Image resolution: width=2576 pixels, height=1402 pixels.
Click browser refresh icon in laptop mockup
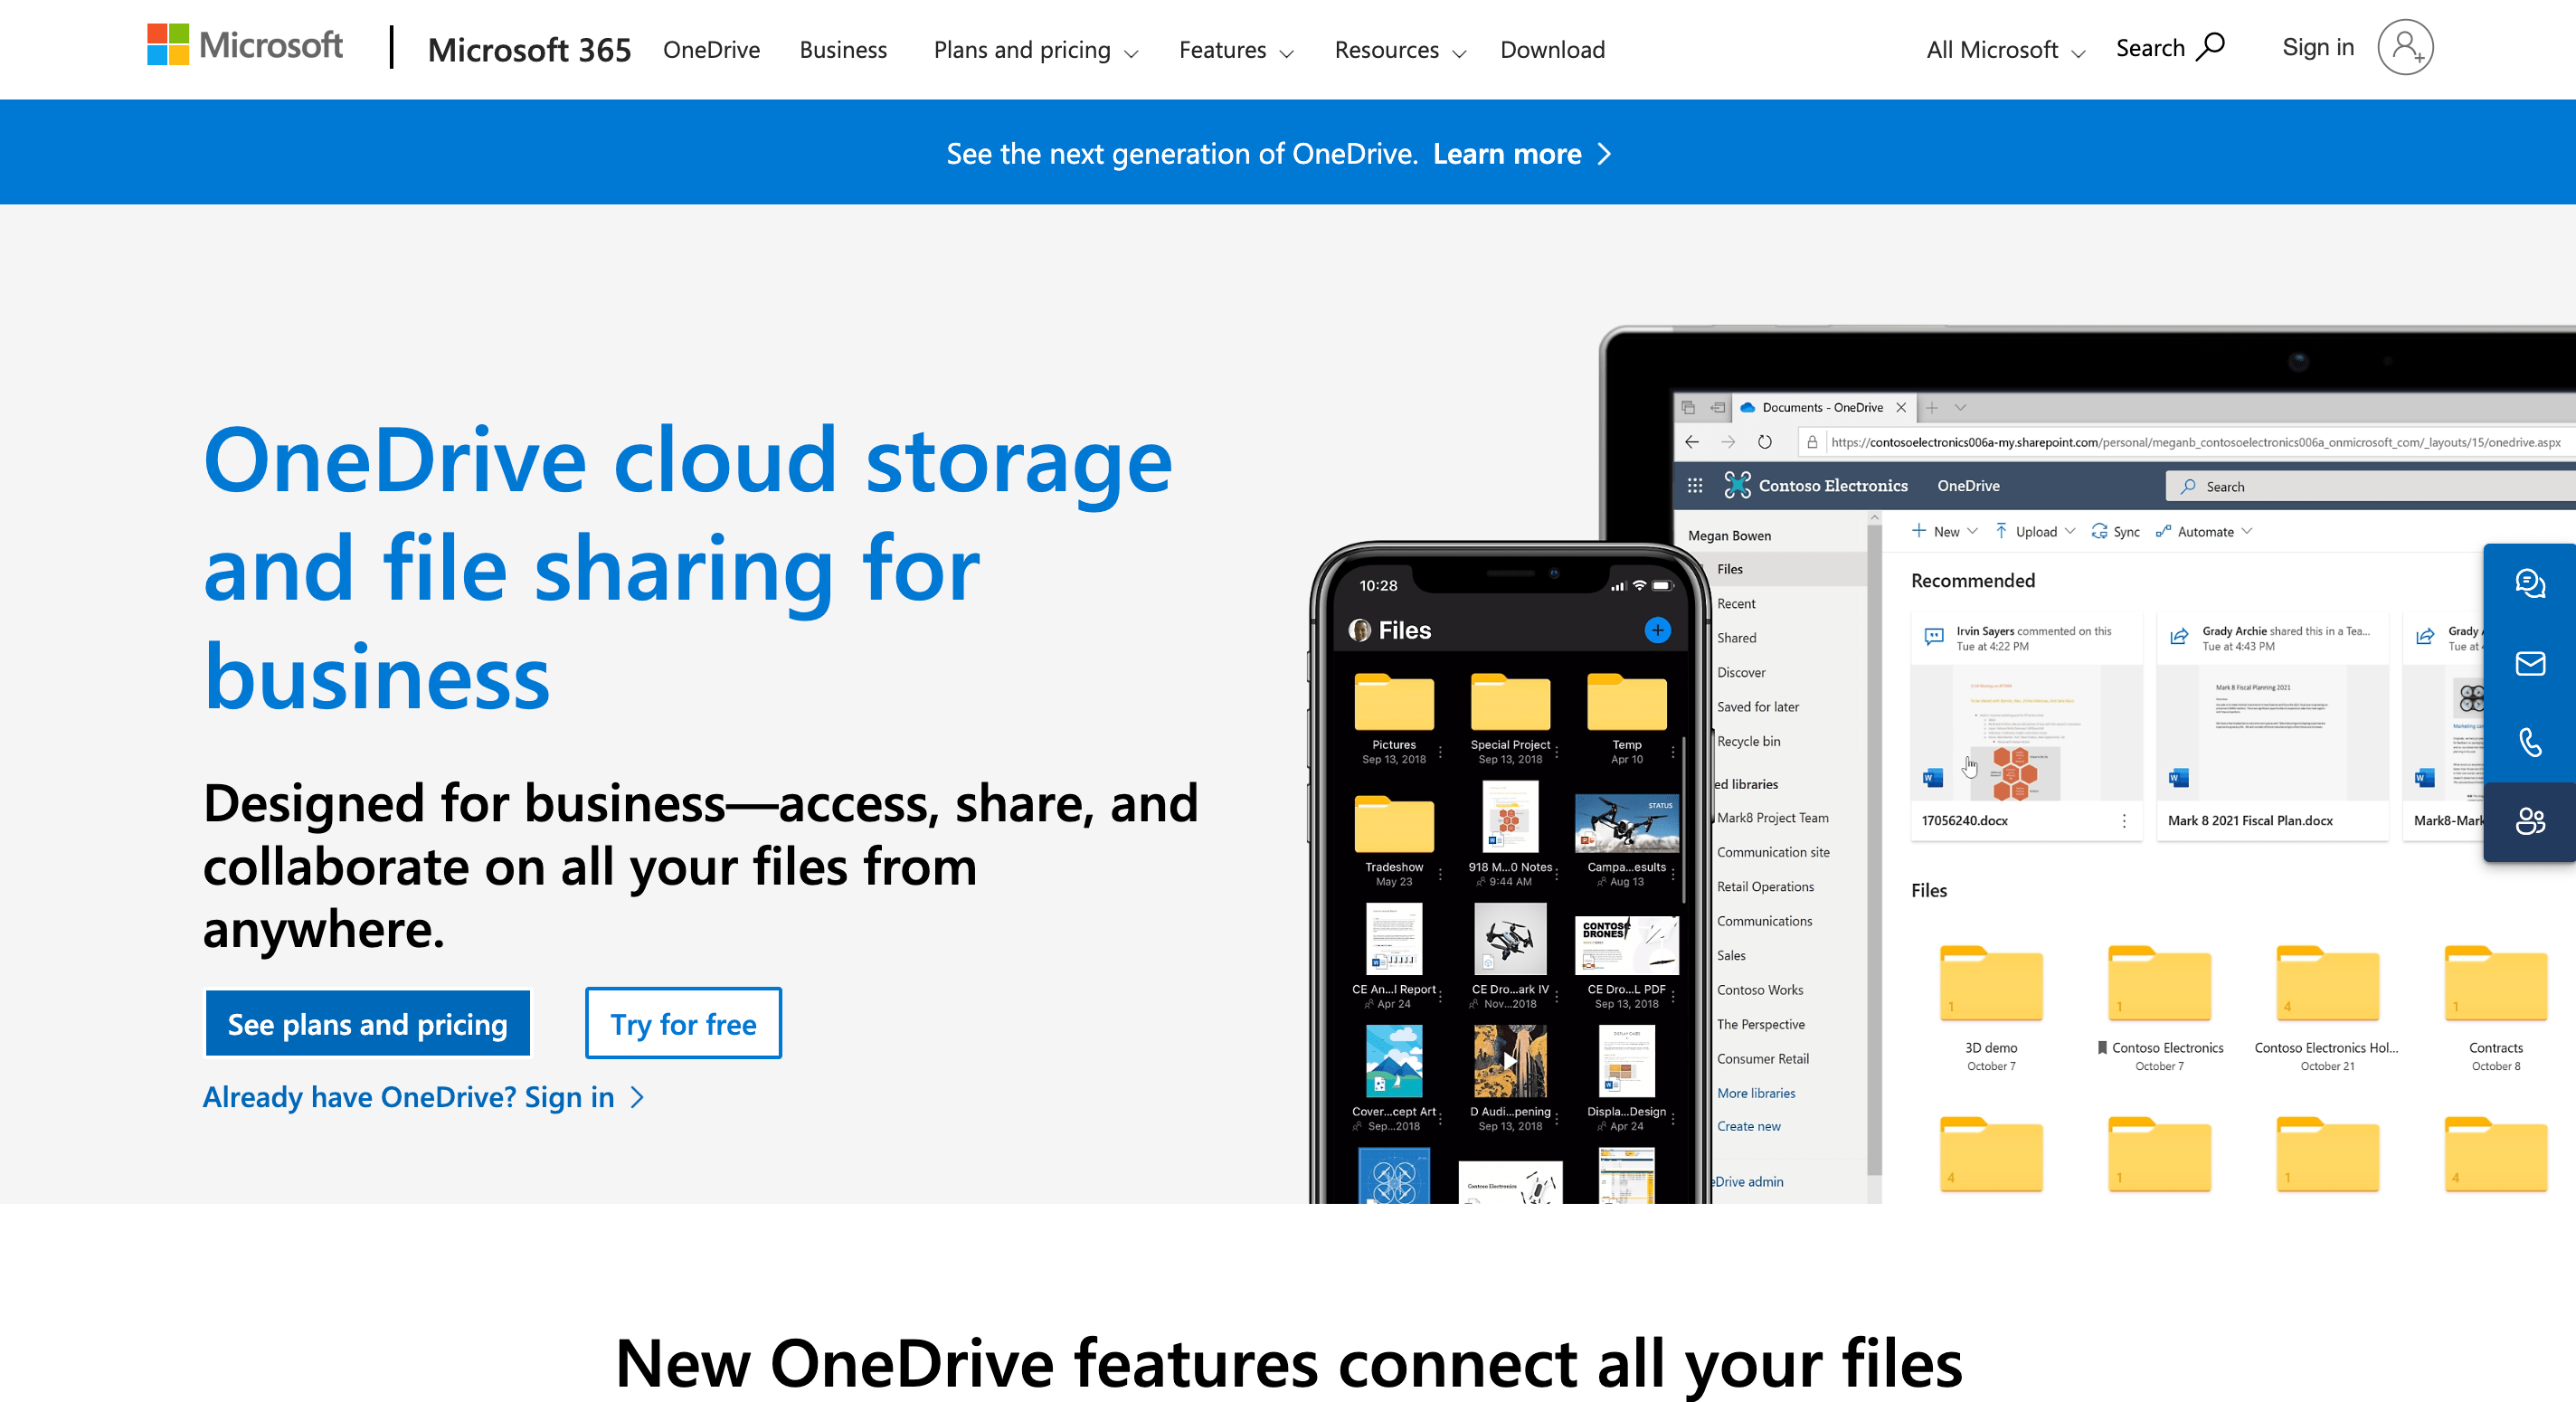click(1765, 441)
